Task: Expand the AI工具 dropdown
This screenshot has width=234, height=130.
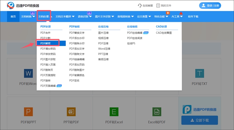Action: 181,17
